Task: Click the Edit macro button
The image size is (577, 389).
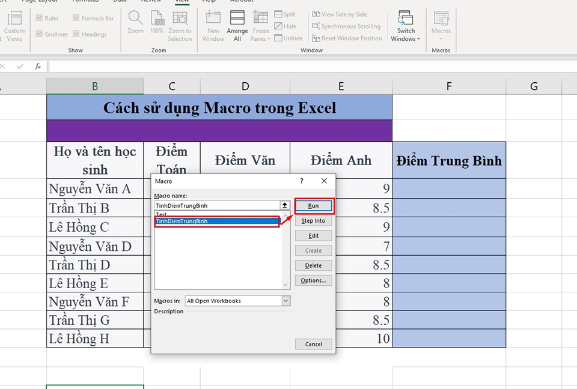Action: [x=314, y=236]
